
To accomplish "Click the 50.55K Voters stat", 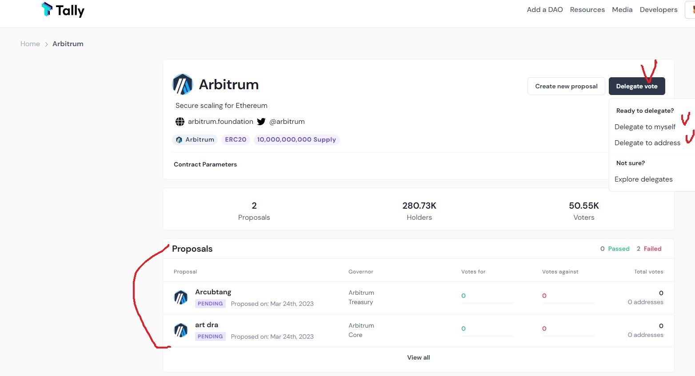I will [x=584, y=211].
